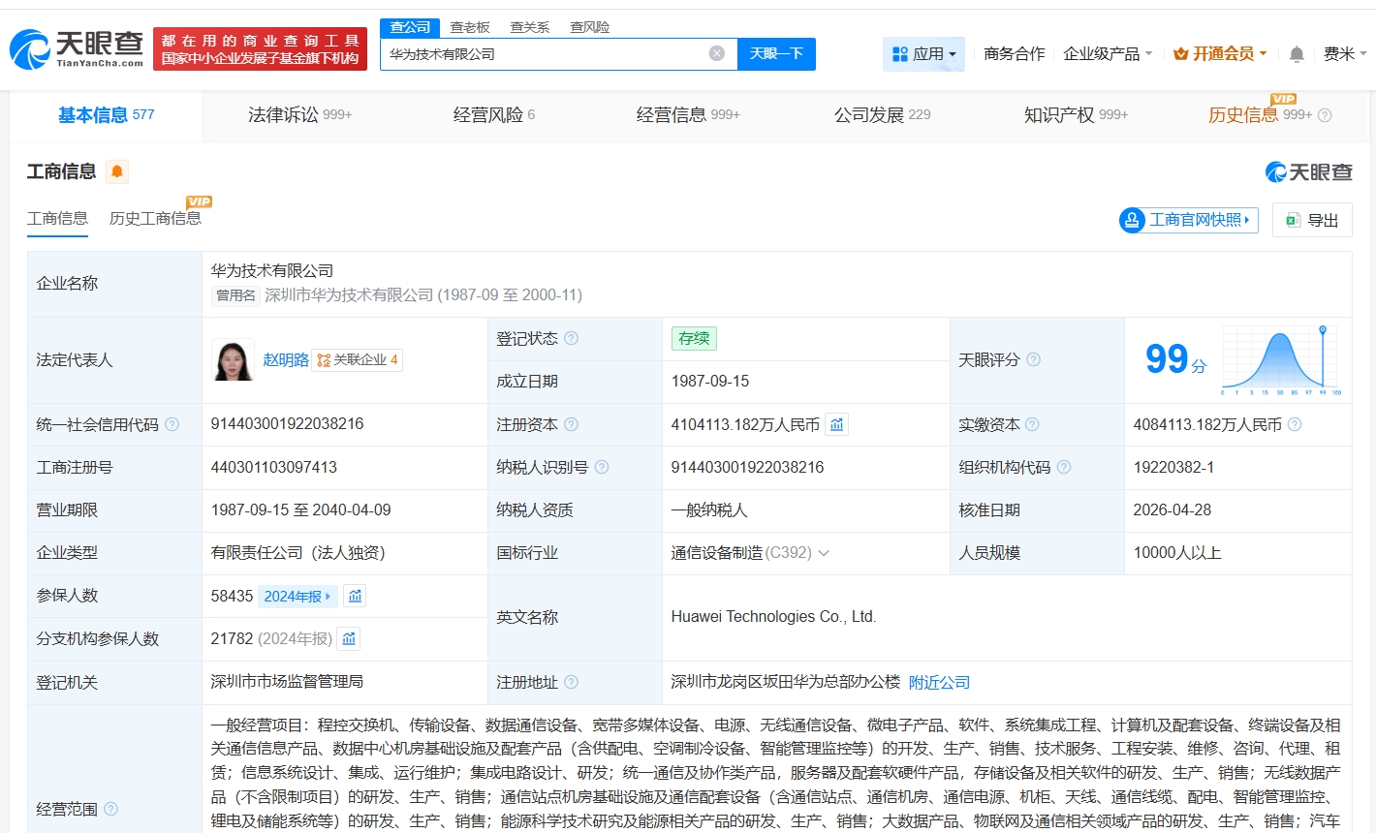Click the TianYanCha logo

click(x=77, y=48)
